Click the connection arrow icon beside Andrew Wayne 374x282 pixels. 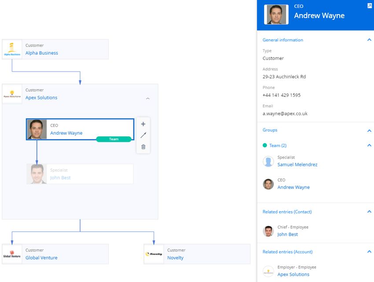(143, 135)
